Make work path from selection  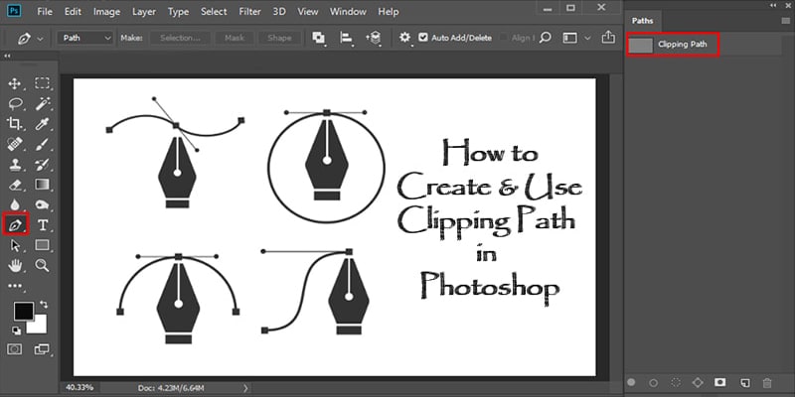pyautogui.click(x=698, y=383)
